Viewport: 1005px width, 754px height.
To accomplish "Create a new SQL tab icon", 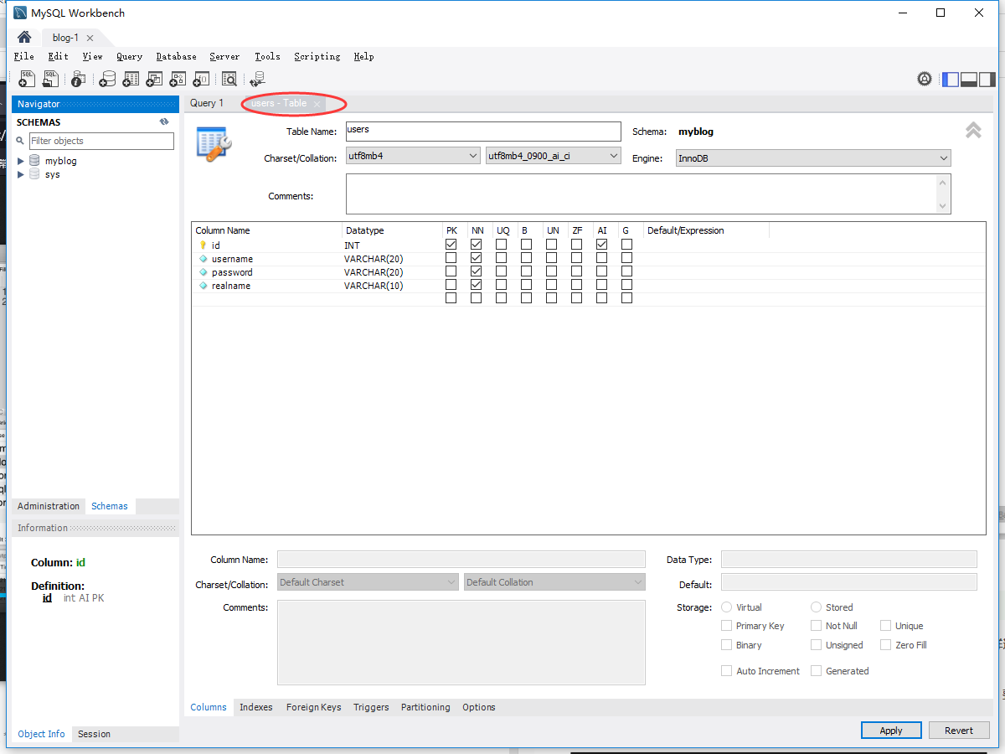I will [28, 79].
